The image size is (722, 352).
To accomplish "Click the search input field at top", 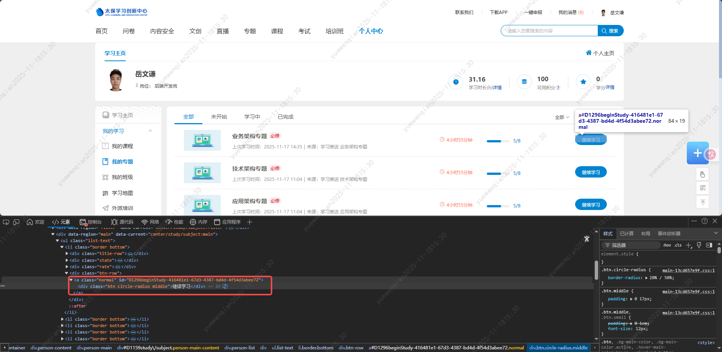I will (x=548, y=31).
